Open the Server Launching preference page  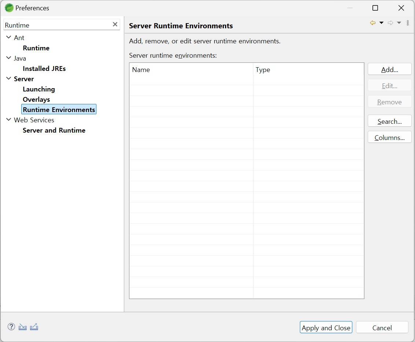tap(39, 89)
